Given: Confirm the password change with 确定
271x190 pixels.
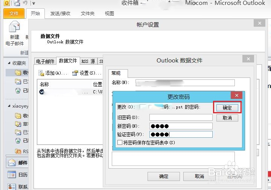Looking at the screenshot, I should [x=227, y=108].
